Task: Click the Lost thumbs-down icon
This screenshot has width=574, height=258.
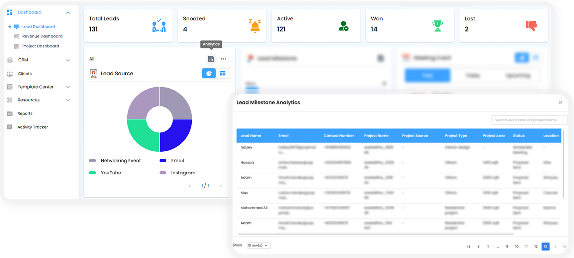Action: click(531, 26)
